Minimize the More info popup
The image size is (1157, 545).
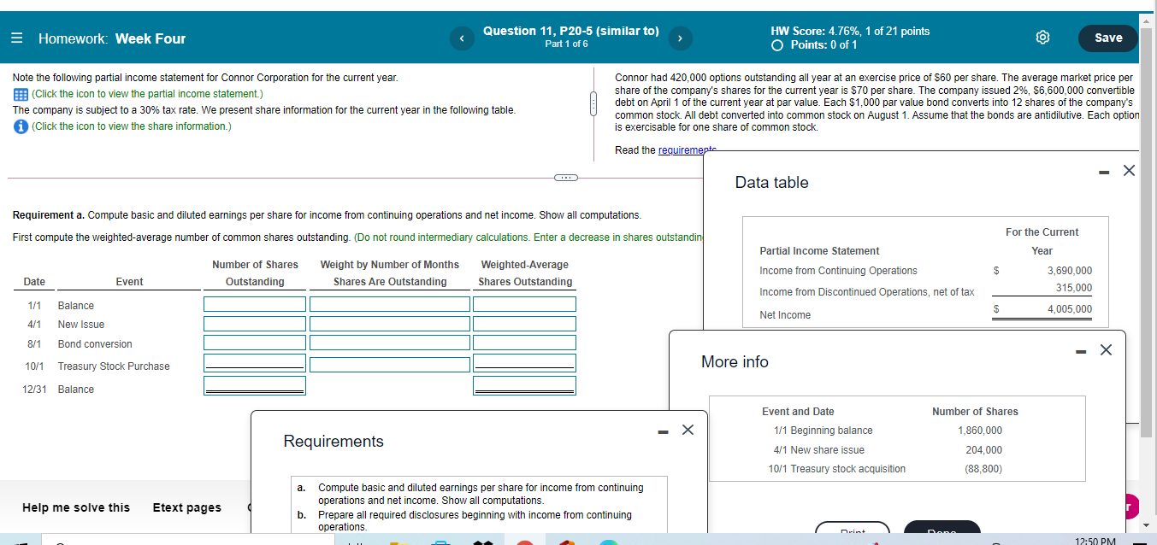click(x=1081, y=351)
